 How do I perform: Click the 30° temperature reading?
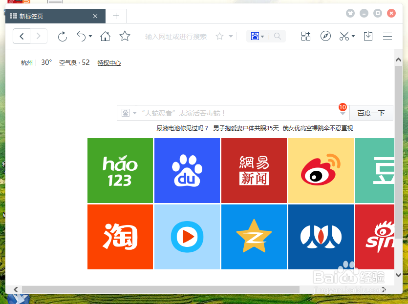click(46, 62)
